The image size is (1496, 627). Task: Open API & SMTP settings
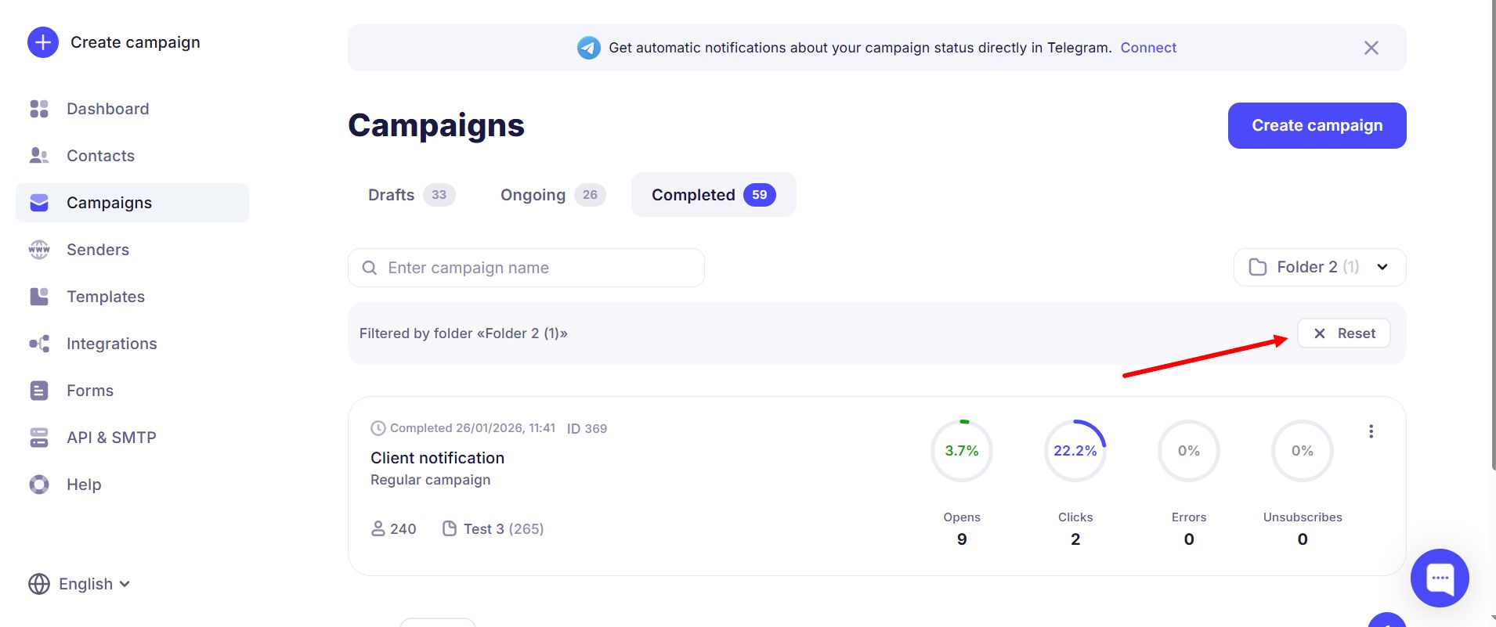[110, 438]
